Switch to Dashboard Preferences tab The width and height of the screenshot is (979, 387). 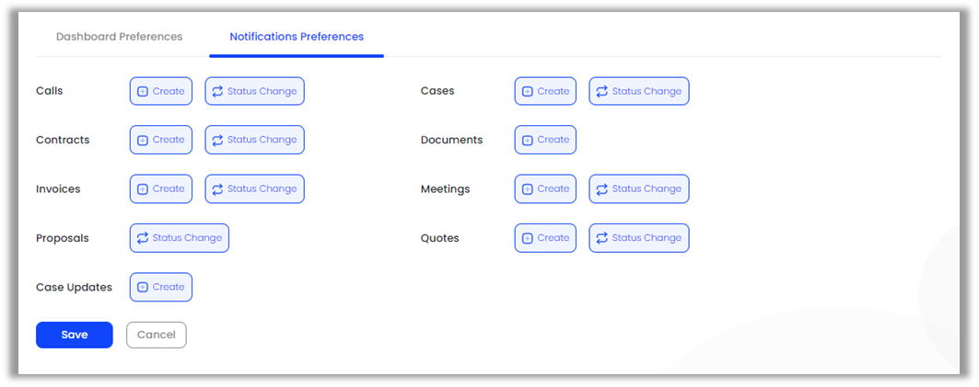[119, 37]
